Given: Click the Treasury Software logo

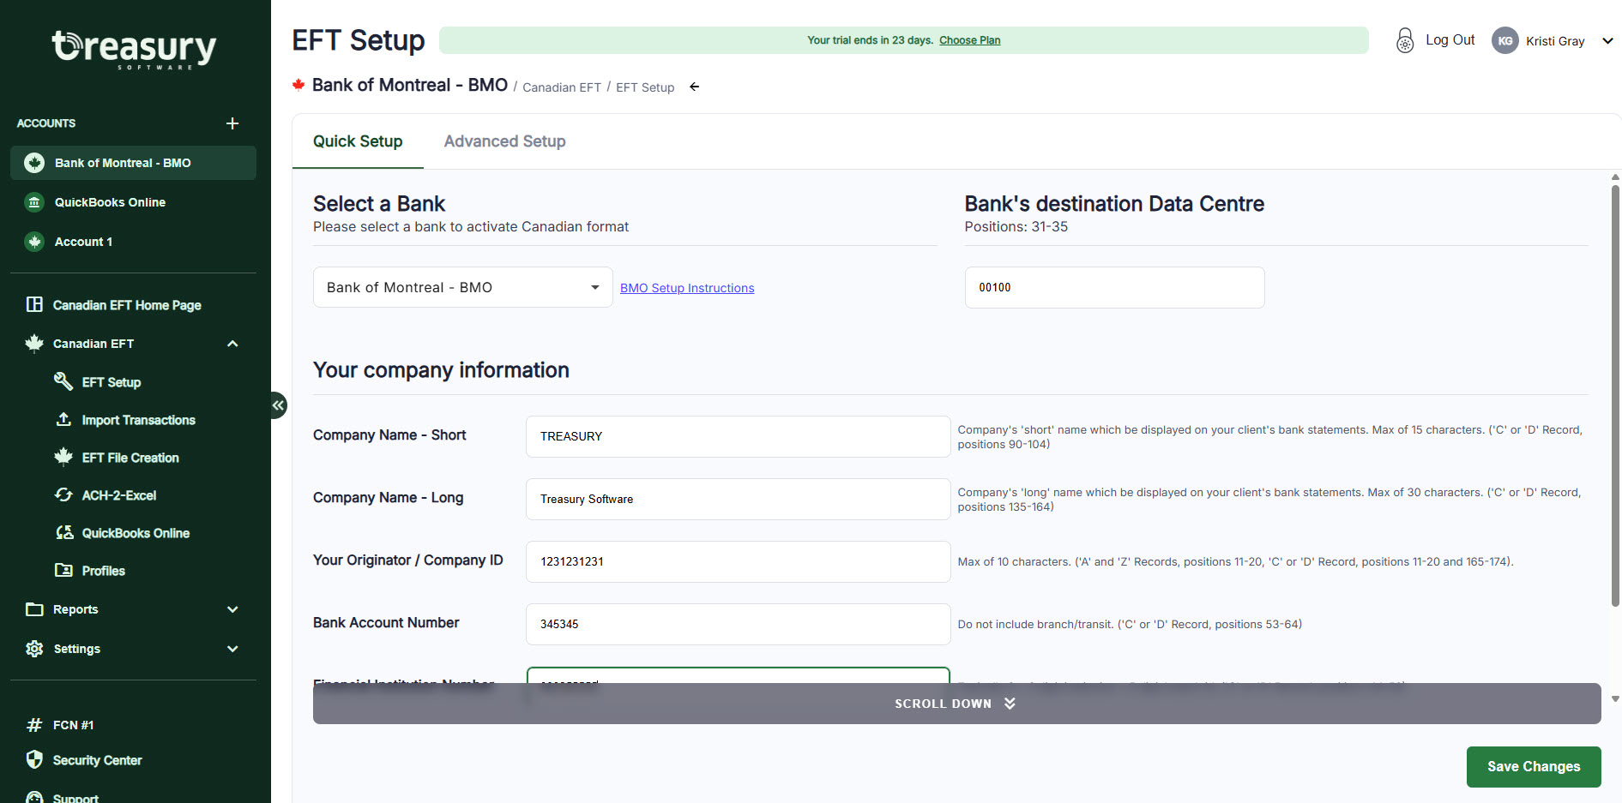Looking at the screenshot, I should 135,50.
